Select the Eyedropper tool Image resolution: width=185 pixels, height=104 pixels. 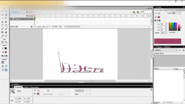[2, 36]
